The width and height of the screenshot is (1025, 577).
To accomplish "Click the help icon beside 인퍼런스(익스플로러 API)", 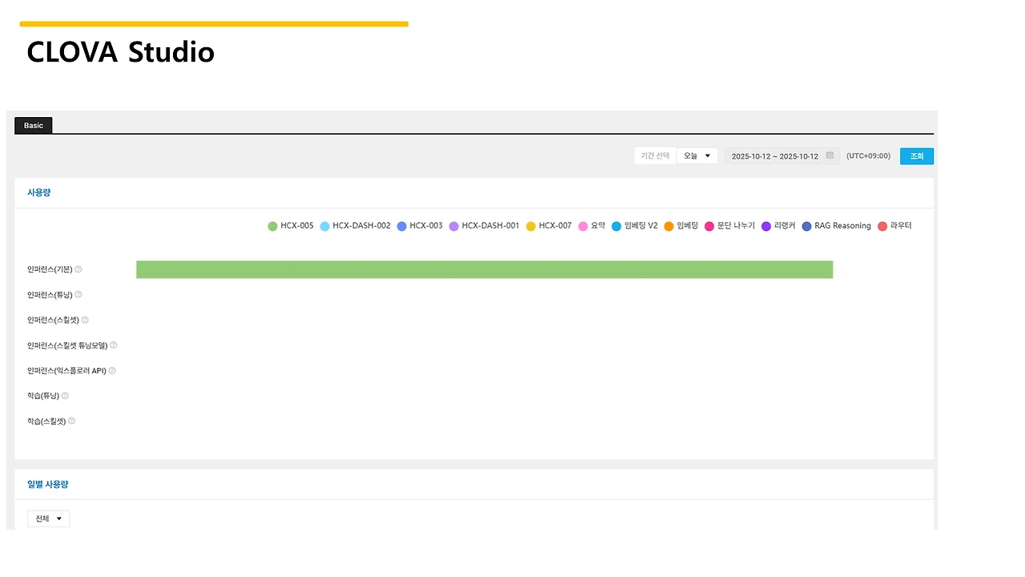I will pyautogui.click(x=112, y=371).
